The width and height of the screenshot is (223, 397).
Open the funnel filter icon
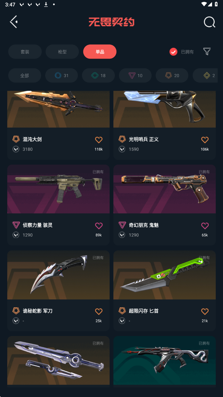coord(207,52)
